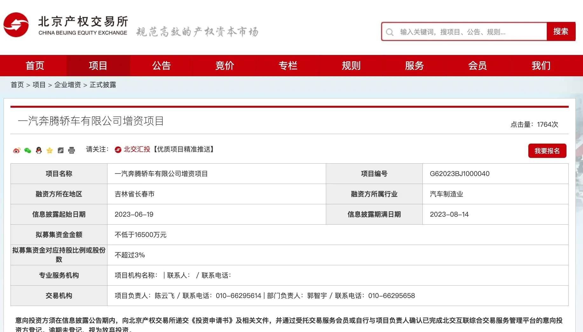This screenshot has width=583, height=332.
Task: Select the share ratio 不超过3%
Action: (130, 255)
